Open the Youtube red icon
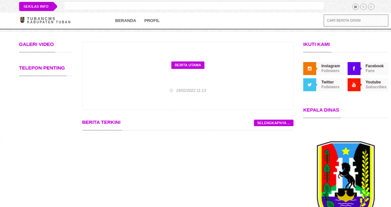Image resolution: width=391 pixels, height=207 pixels. tap(354, 85)
